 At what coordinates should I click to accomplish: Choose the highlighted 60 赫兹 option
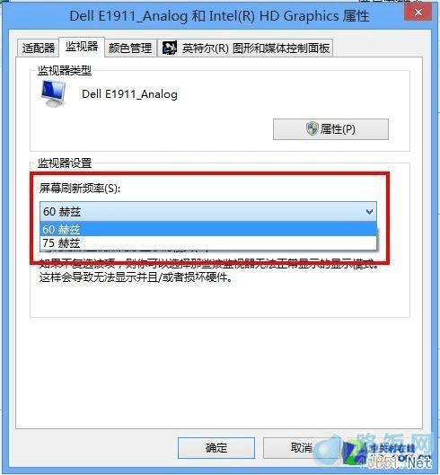(208, 229)
